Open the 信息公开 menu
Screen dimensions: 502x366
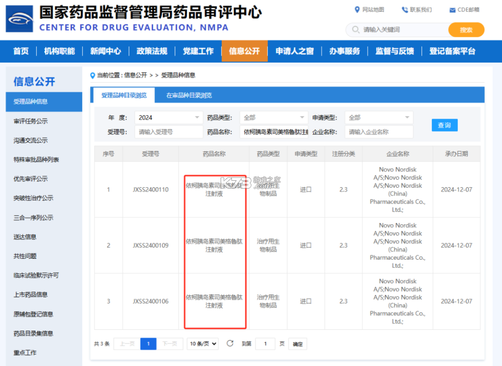245,51
